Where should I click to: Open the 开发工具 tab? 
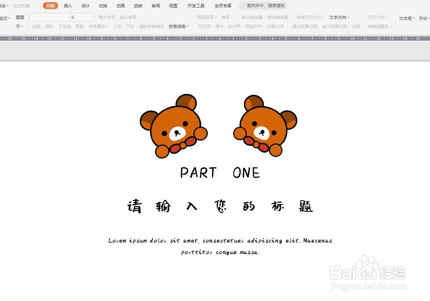[196, 6]
